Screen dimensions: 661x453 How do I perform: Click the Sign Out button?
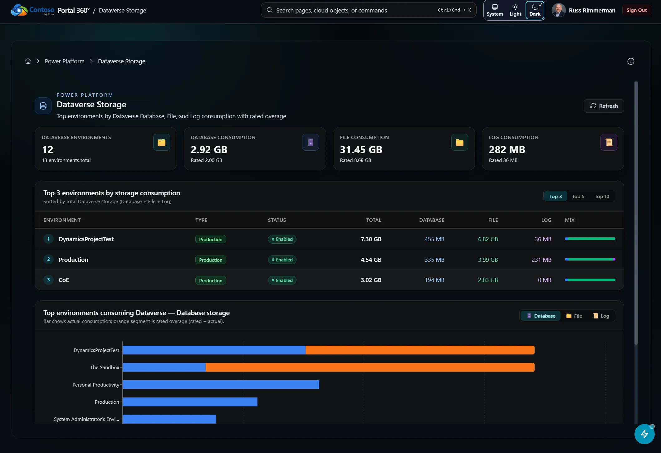[x=636, y=10]
